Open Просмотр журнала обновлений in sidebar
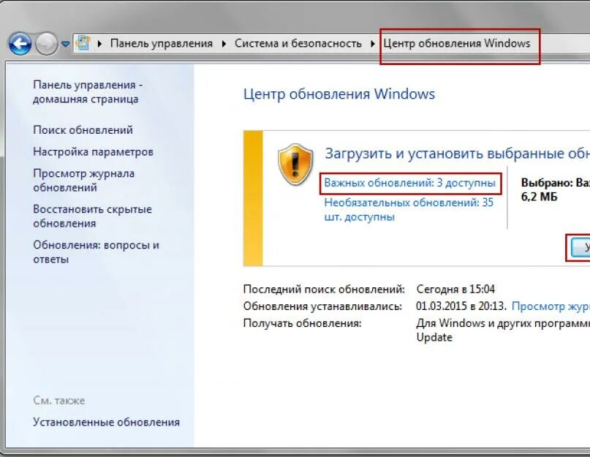This screenshot has height=457, width=590. pos(83,181)
